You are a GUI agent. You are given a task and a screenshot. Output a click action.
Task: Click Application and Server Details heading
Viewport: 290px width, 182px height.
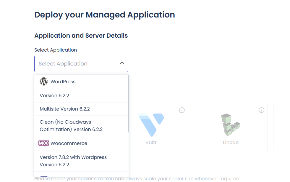[x=81, y=36]
